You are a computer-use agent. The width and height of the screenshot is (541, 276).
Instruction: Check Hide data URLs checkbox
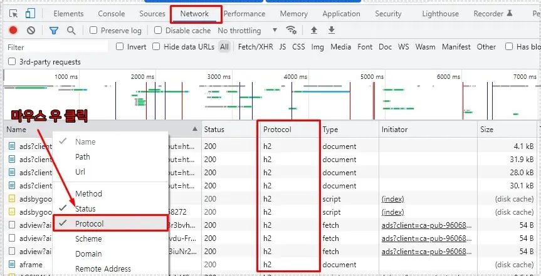pos(156,46)
